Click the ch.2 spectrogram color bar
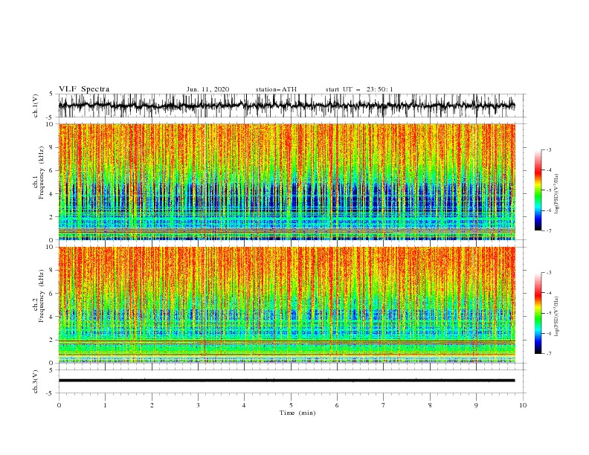The width and height of the screenshot is (589, 455). click(538, 313)
